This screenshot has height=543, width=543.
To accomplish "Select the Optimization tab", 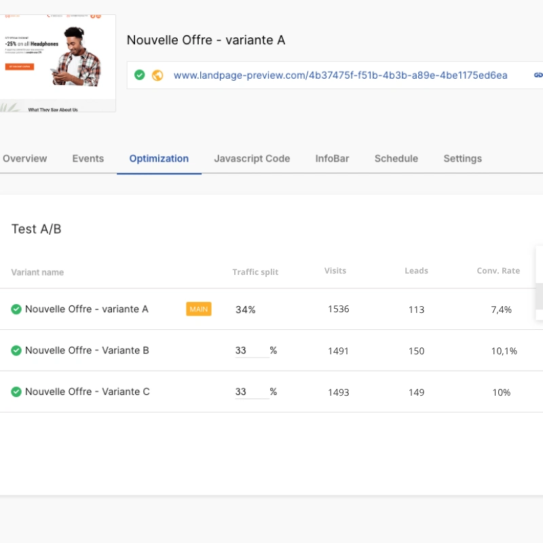I will point(159,159).
